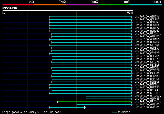Click the green ~80% alignment bar
This screenshot has height=114, width=164.
(x=94, y=102)
